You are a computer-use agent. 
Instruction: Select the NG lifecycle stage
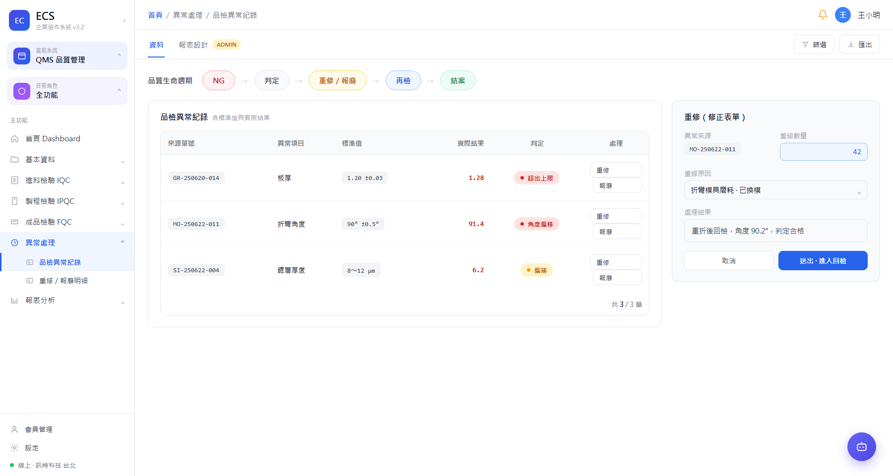pyautogui.click(x=219, y=80)
